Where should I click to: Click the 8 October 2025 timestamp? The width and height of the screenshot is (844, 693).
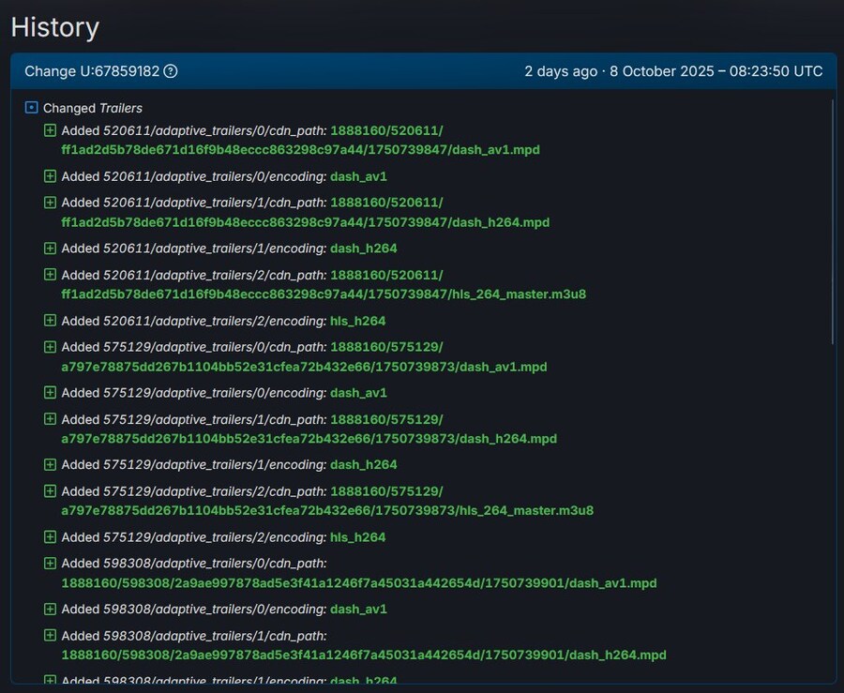[716, 72]
